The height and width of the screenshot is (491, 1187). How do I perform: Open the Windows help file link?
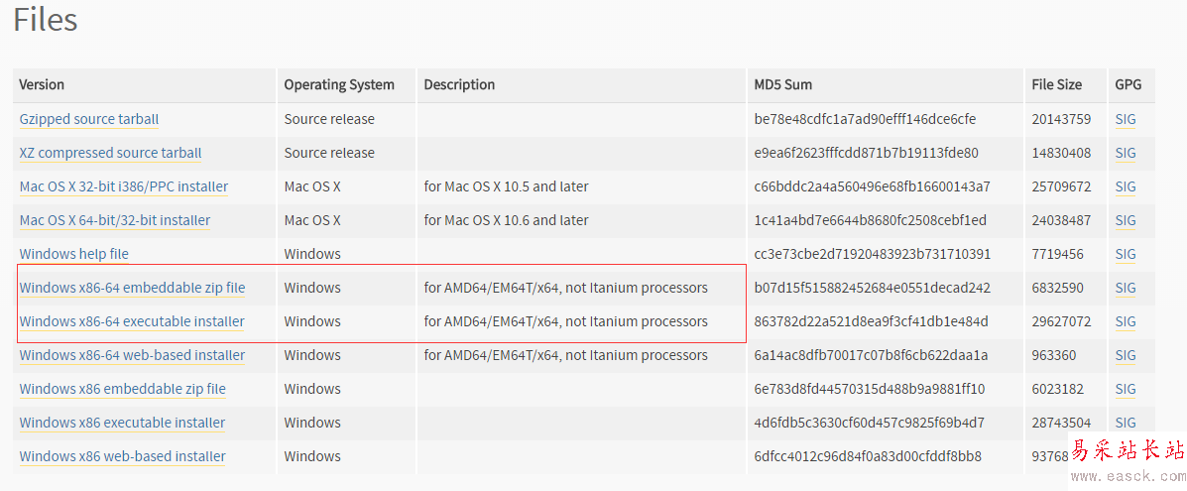74,254
